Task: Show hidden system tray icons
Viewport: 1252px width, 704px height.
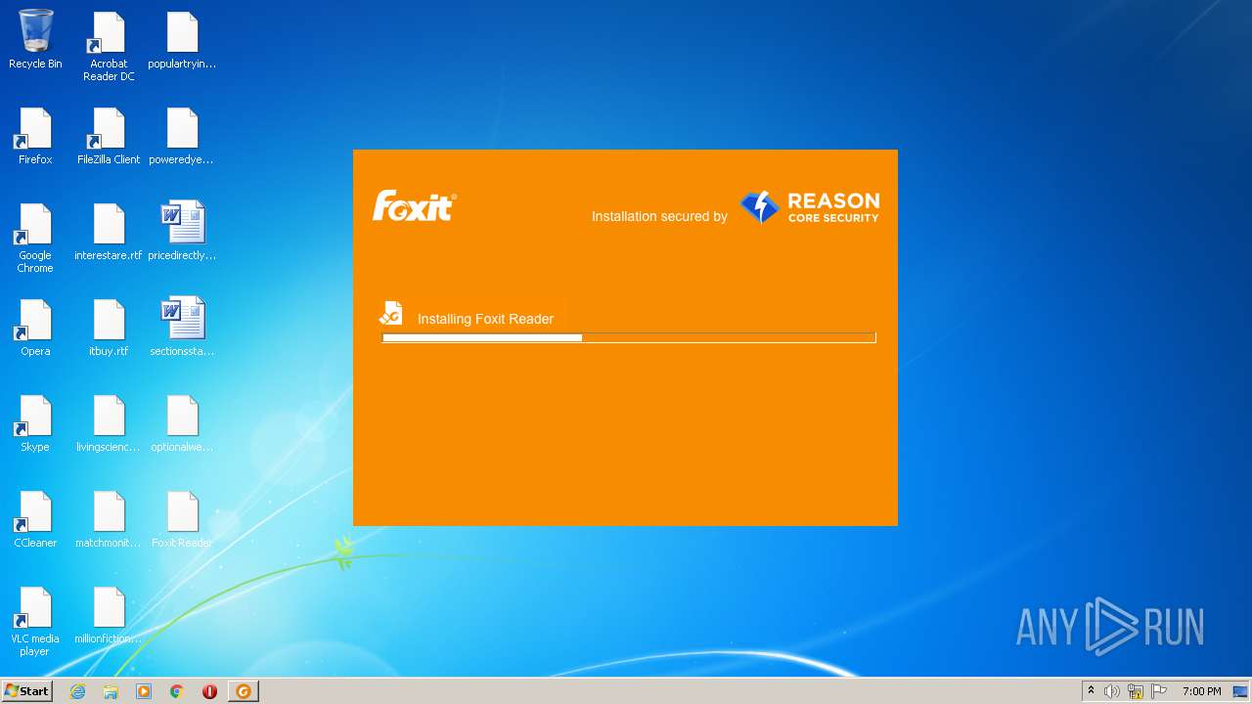Action: tap(1091, 691)
